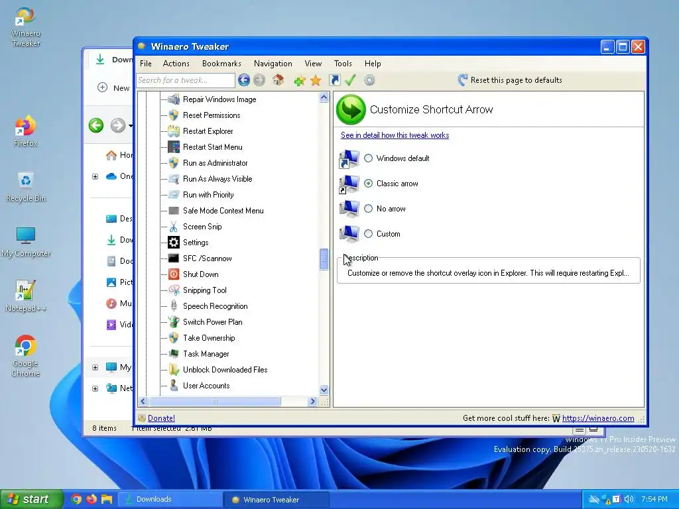Click the horizontal scroll left arrow

tap(143, 401)
